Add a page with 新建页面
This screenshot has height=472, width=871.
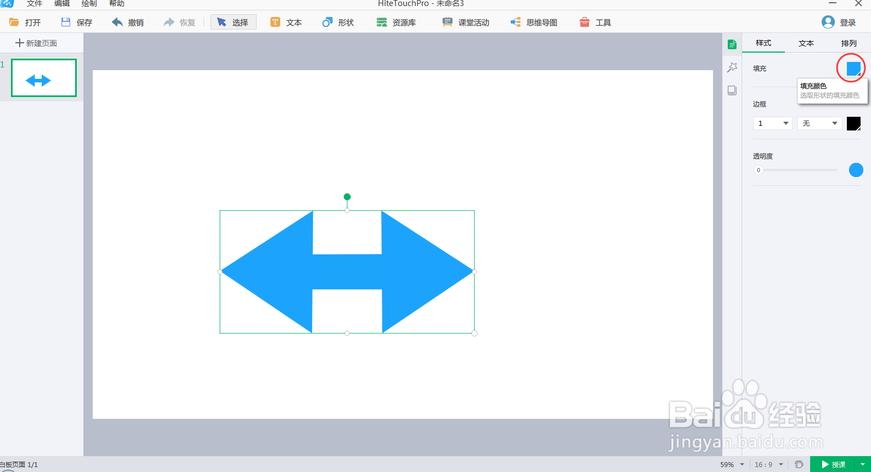click(36, 43)
